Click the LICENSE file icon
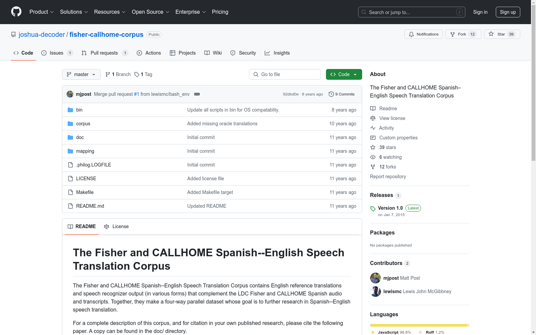The width and height of the screenshot is (536, 335). pyautogui.click(x=70, y=179)
